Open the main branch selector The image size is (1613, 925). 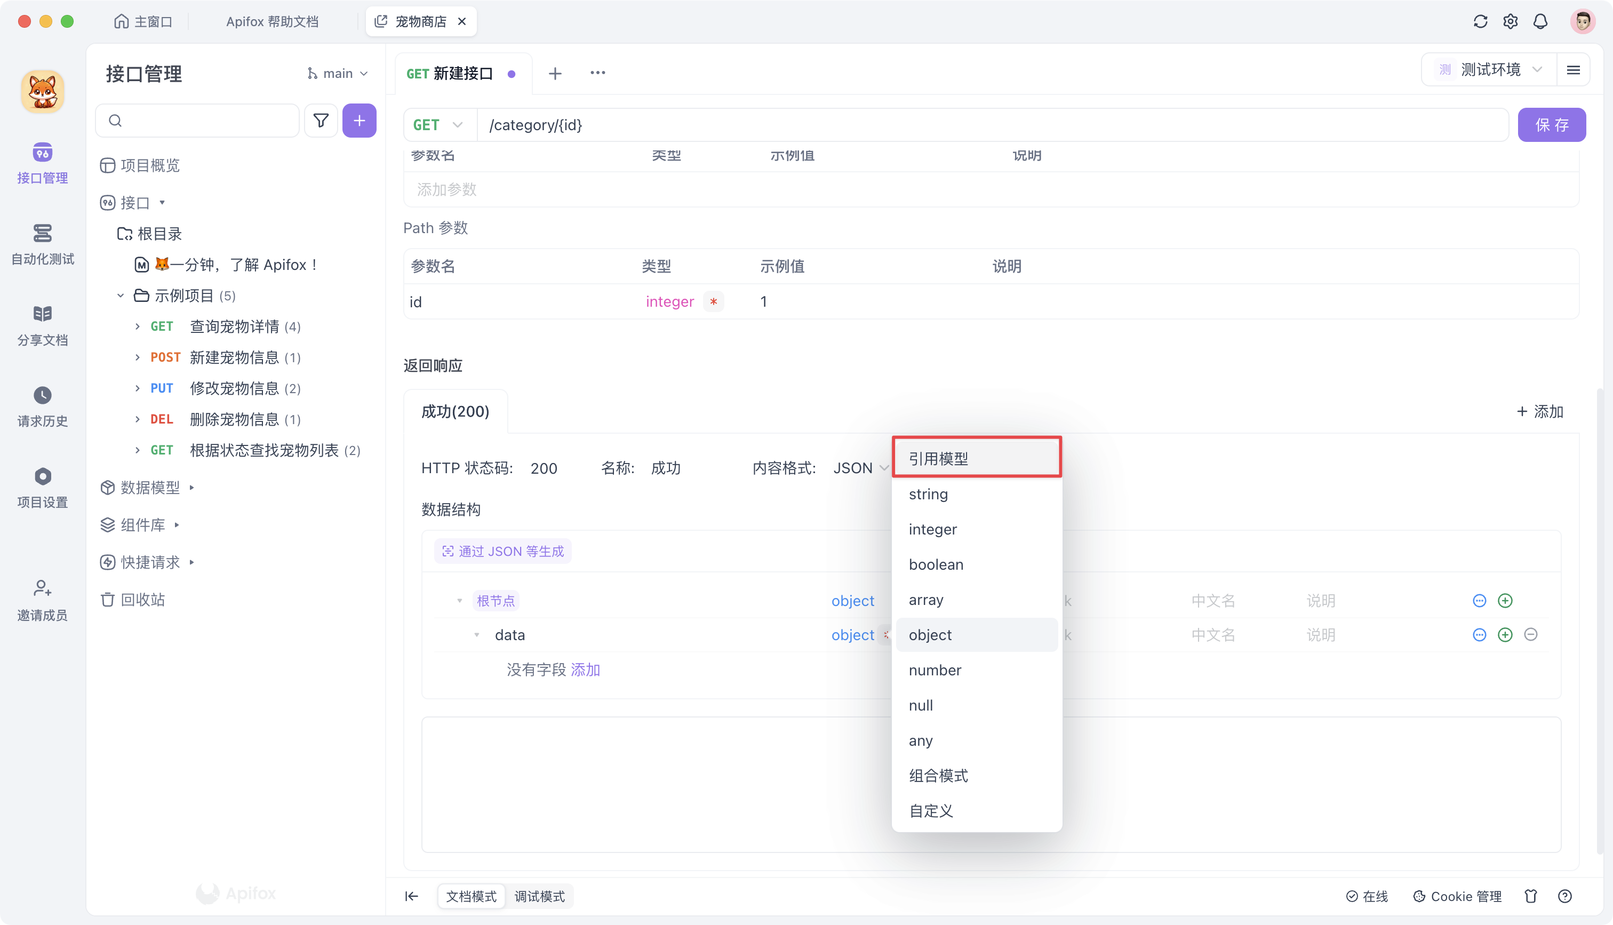pyautogui.click(x=337, y=73)
